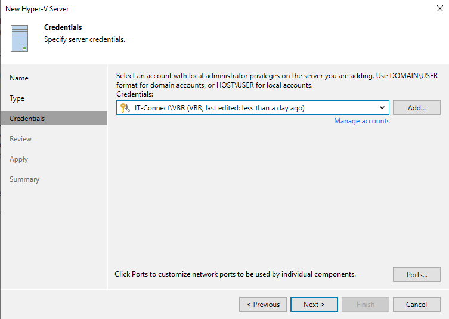Open the Ports... settings button
The height and width of the screenshot is (319, 449).
point(416,275)
